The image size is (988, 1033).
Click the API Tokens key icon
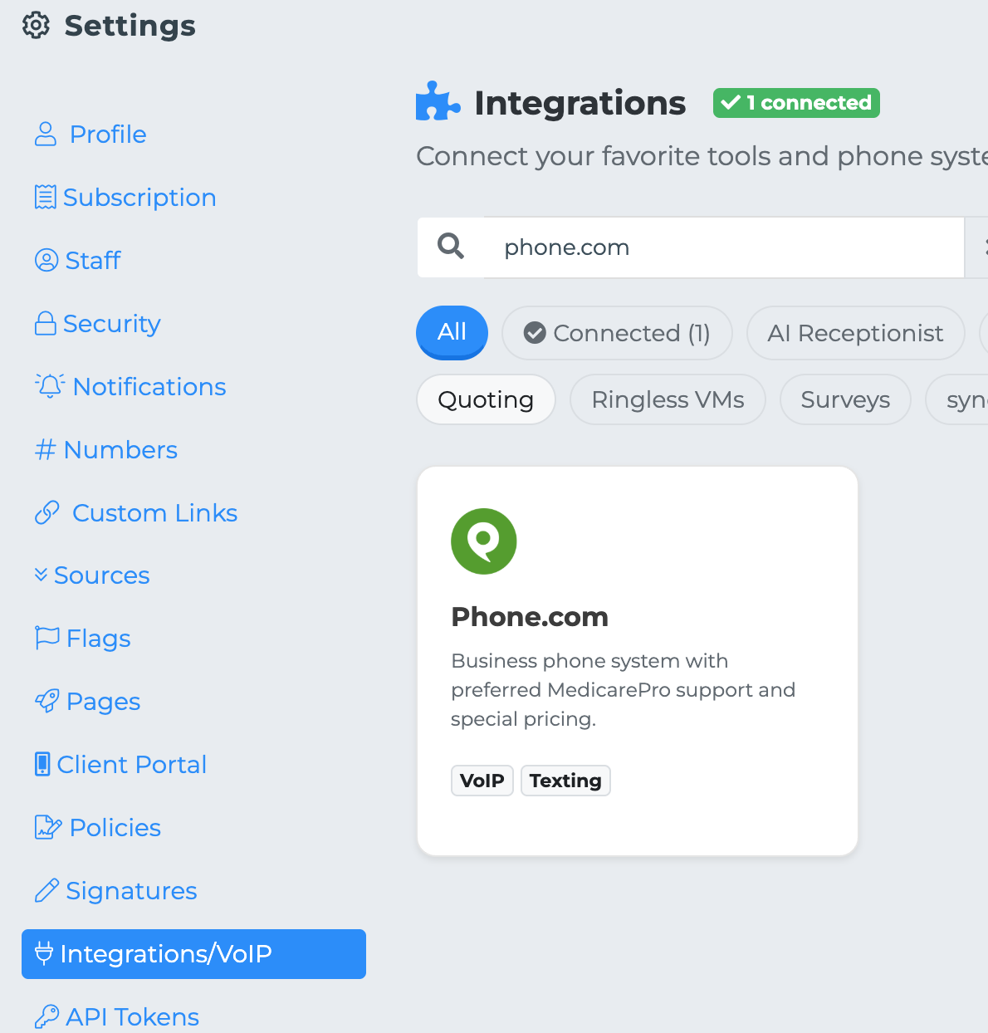tap(47, 1016)
